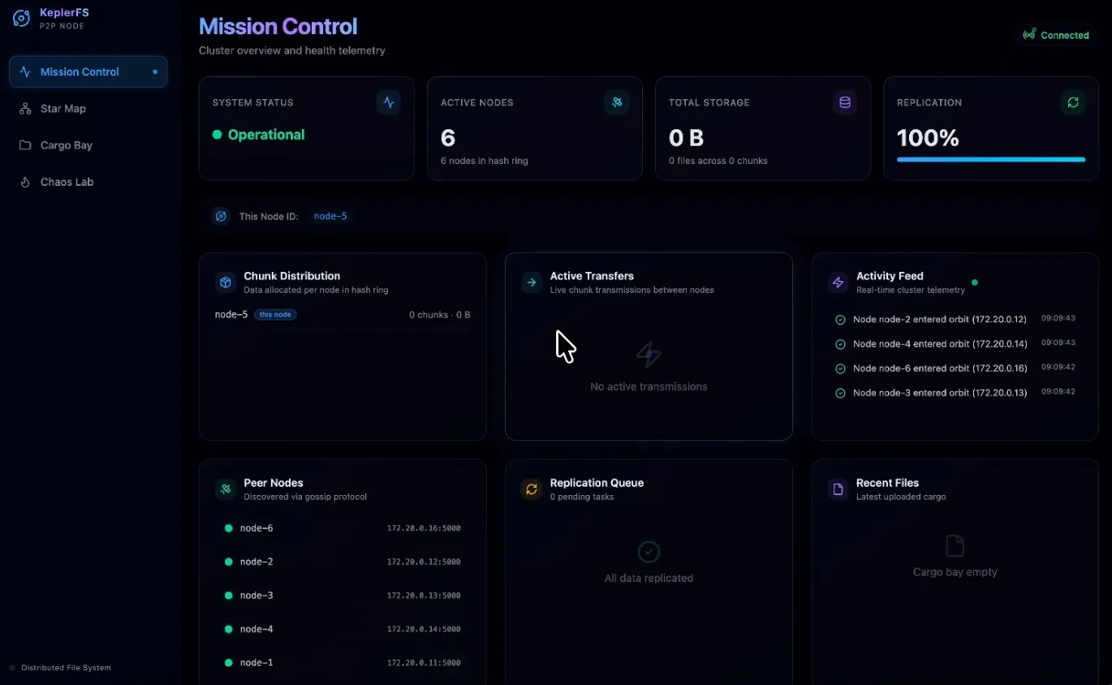This screenshot has height=685, width=1112.
Task: Click the Connected status button
Action: click(1056, 35)
